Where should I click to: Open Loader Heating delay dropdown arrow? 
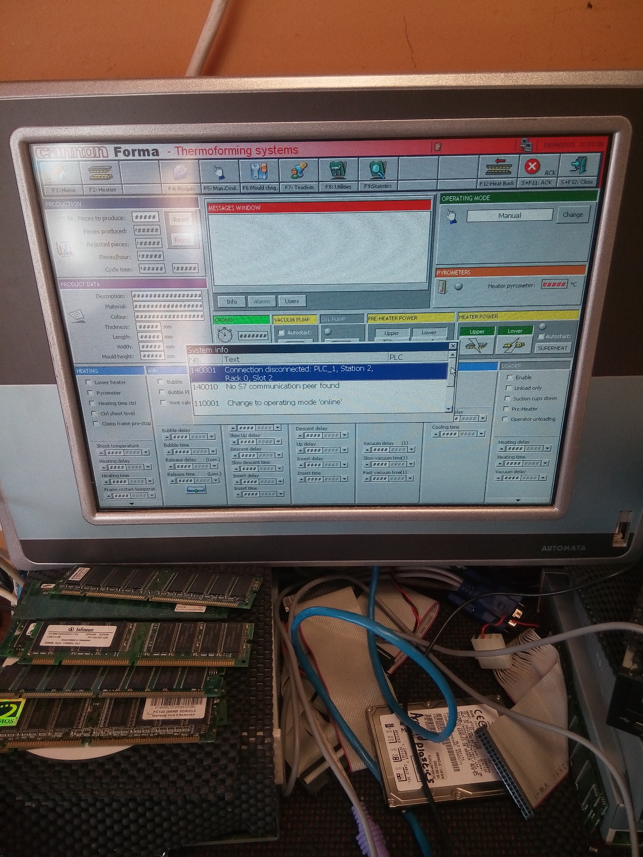coord(547,449)
